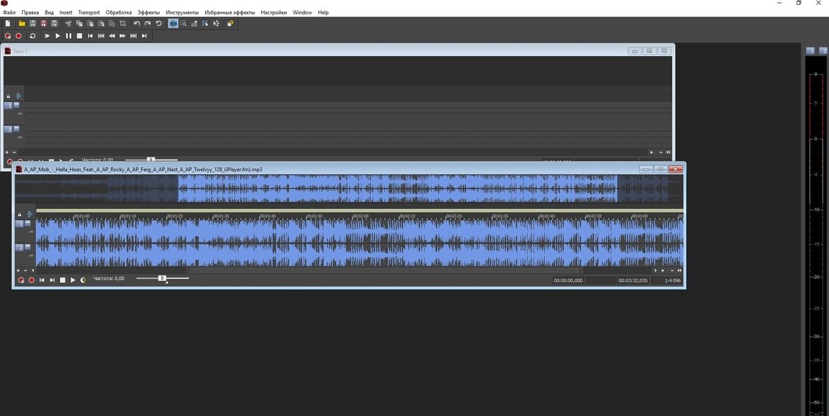
Task: Click the 1:4 096 zoom ratio field
Action: pyautogui.click(x=668, y=280)
